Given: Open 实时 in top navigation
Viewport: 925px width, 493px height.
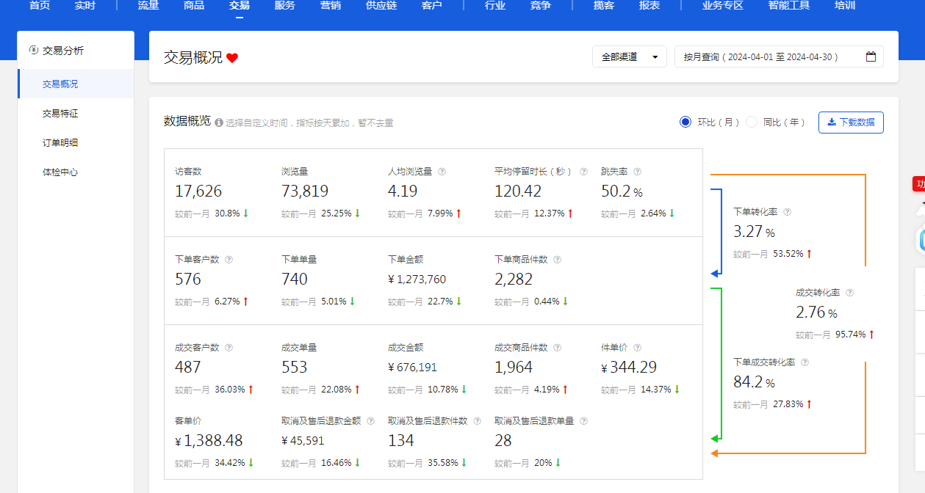Looking at the screenshot, I should pos(85,6).
